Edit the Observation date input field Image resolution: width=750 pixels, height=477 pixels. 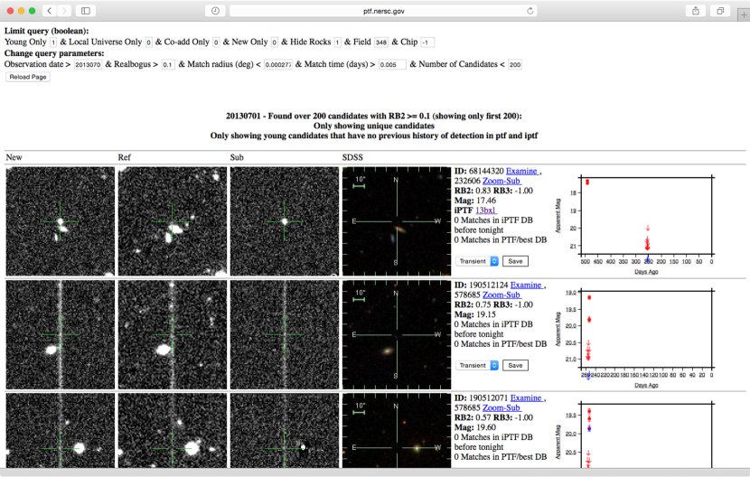point(88,64)
